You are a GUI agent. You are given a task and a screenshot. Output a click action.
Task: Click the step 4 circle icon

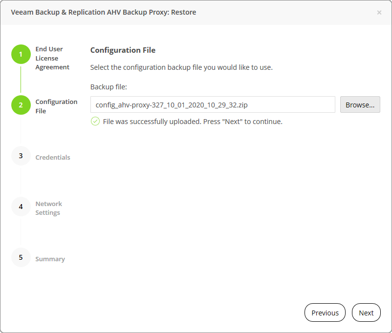click(21, 207)
